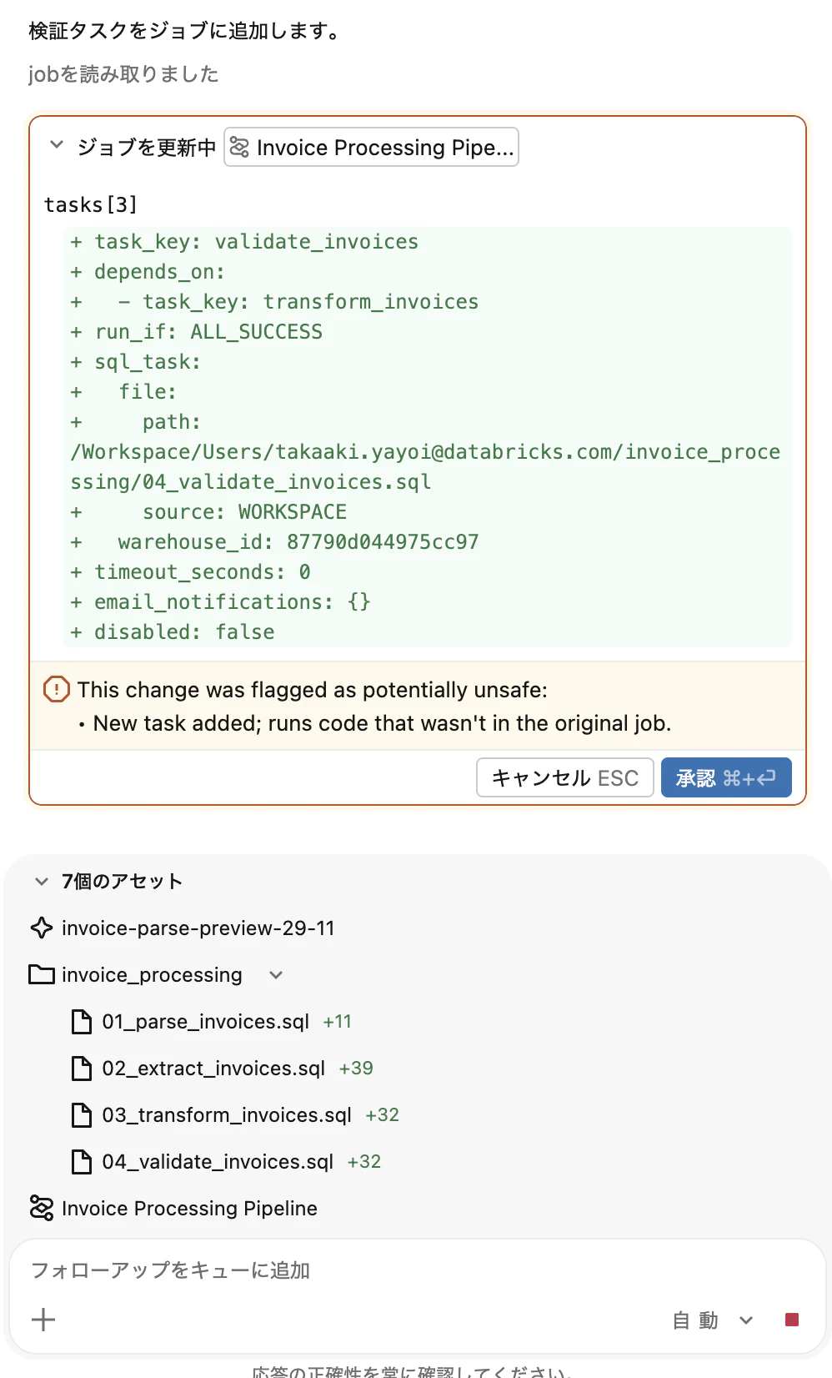Click the unsafe change warning icon
832x1378 pixels.
[56, 689]
